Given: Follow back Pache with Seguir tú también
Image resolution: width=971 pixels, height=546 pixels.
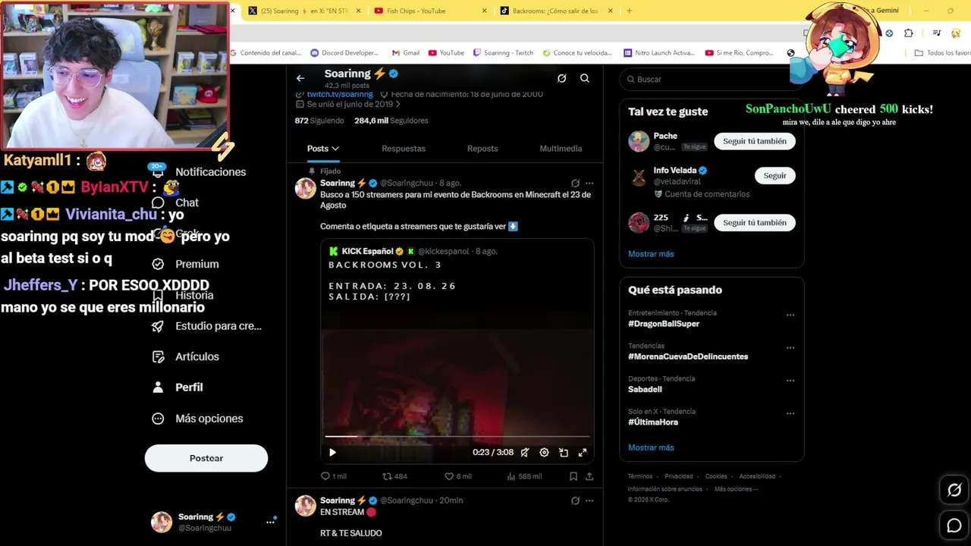Looking at the screenshot, I should [755, 141].
